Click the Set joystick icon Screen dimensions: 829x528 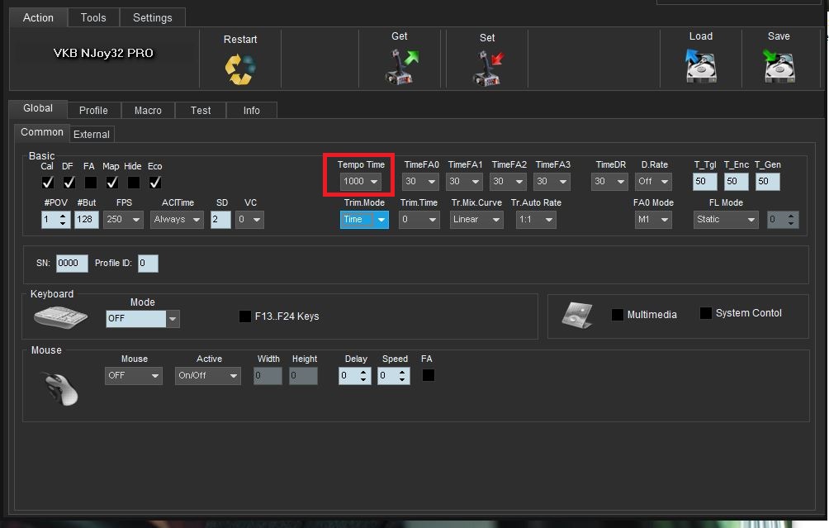pos(487,68)
